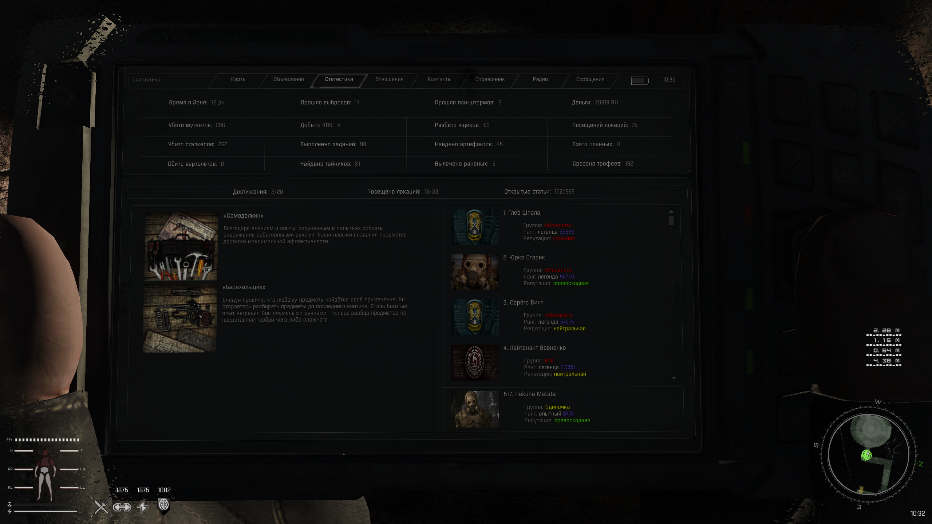The image size is (932, 524).
Task: Click Gleb Shpala's Monolith emblem portrait
Action: (474, 227)
